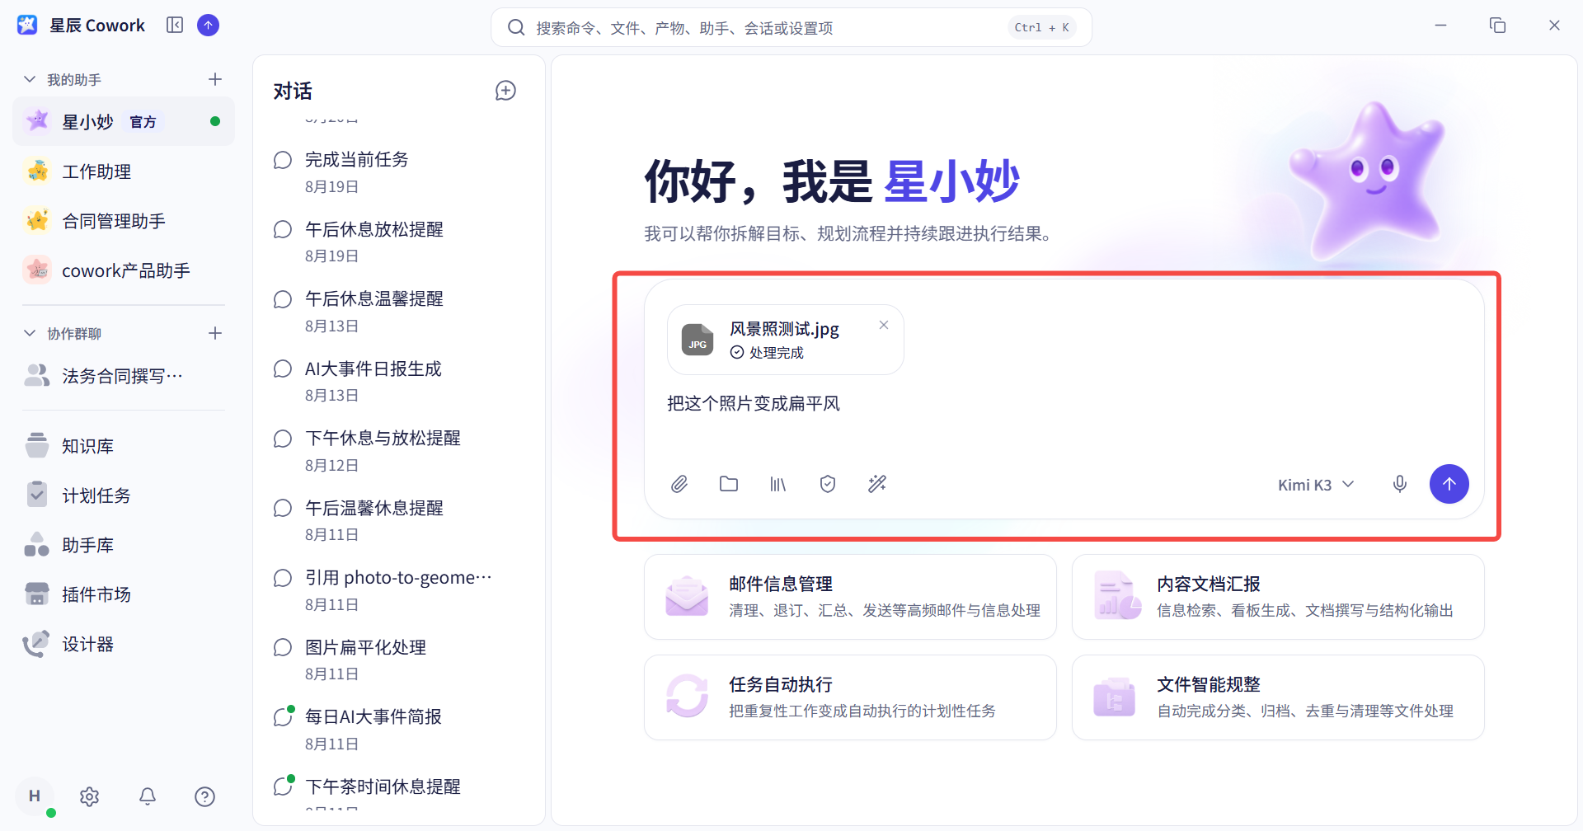Click the purple upgrade arrow beside 星辰 Cowork
1583x831 pixels.
[209, 26]
